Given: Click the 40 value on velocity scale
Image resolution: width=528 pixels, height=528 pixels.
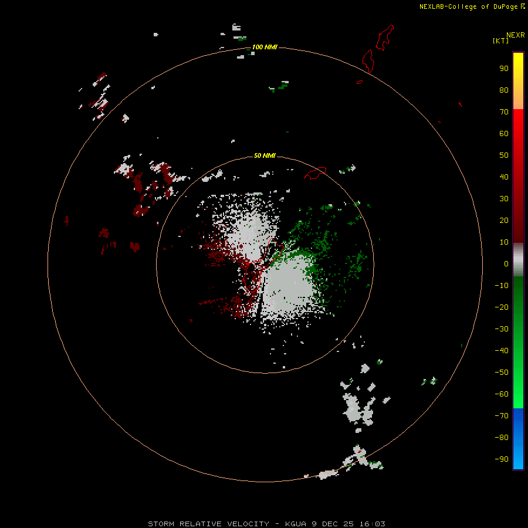Looking at the screenshot, I should tap(504, 177).
